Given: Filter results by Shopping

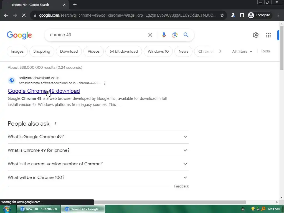Looking at the screenshot, I should click(x=42, y=51).
